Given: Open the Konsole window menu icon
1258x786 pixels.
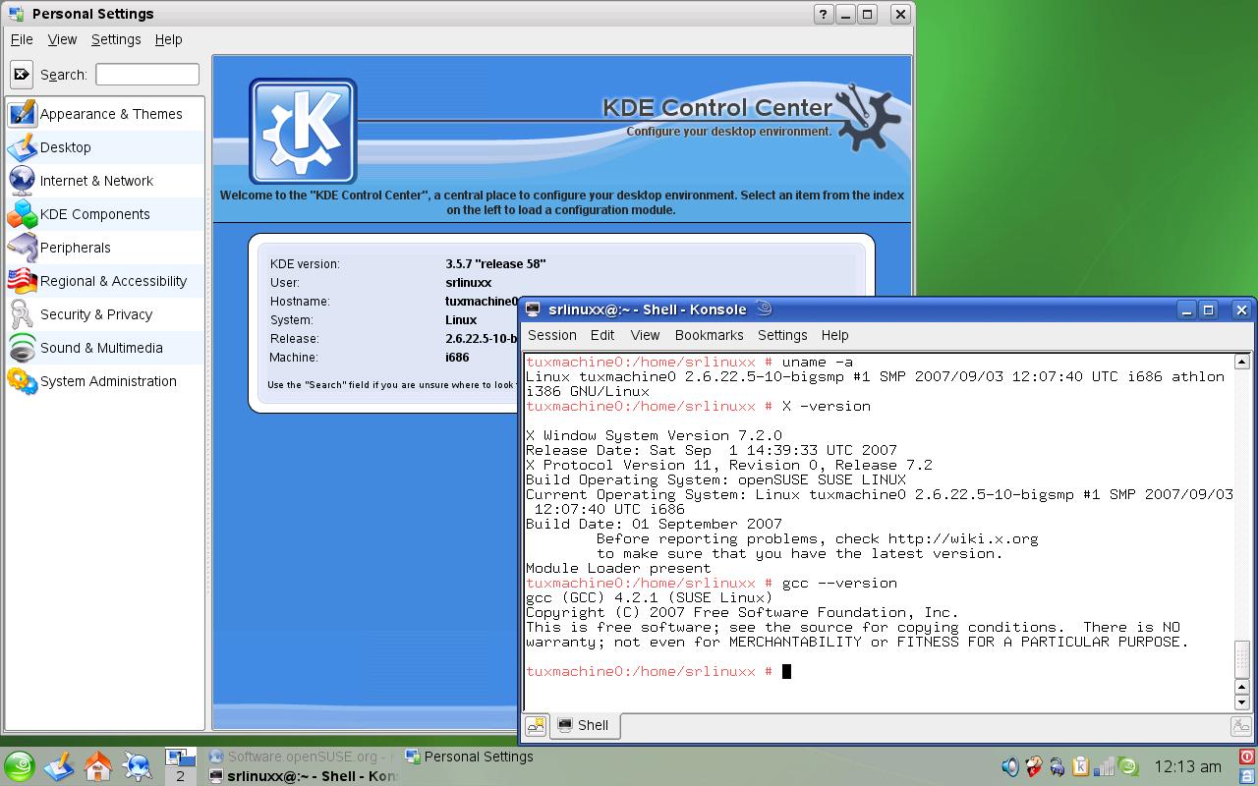Looking at the screenshot, I should 534,309.
